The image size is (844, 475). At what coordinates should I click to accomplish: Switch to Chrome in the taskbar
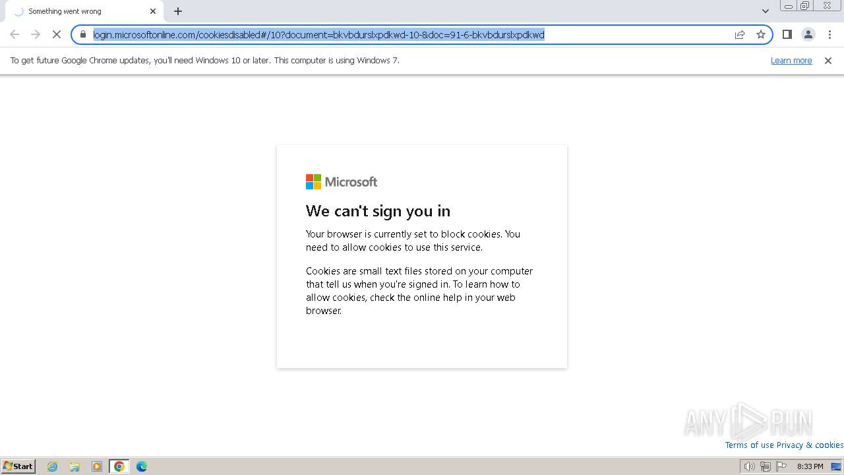tap(119, 466)
